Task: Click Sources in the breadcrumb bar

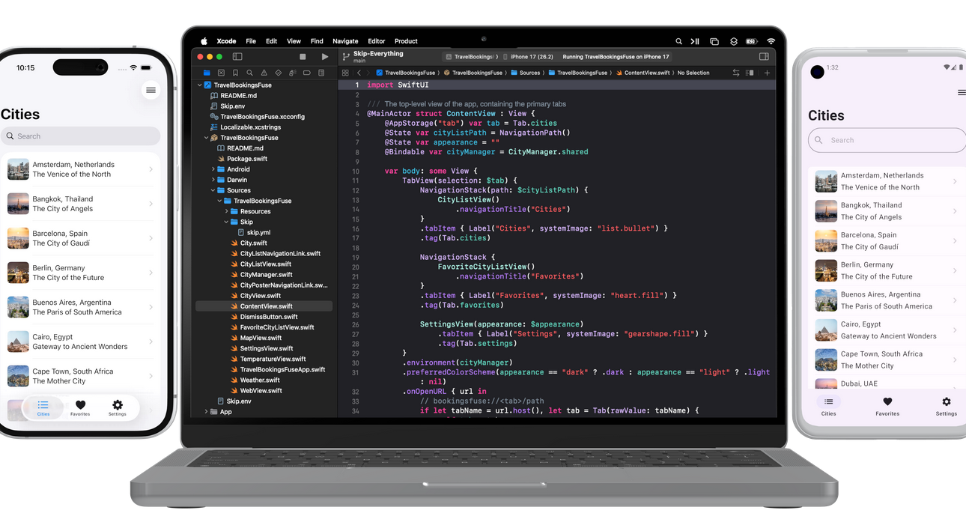Action: 525,73
